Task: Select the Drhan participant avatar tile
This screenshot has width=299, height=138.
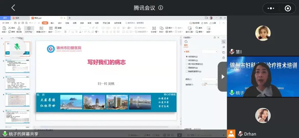Action: [263, 116]
